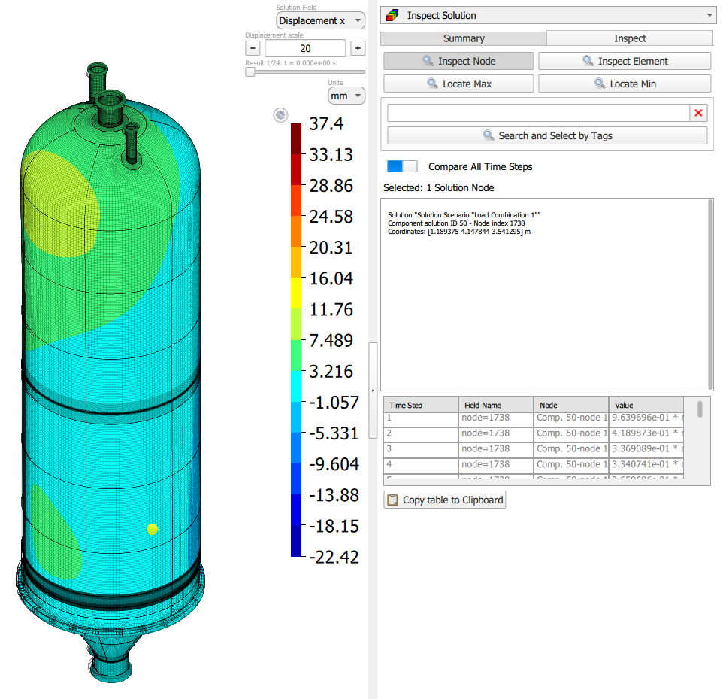
Task: Select value cell 3.340741e-01
Action: tap(646, 464)
